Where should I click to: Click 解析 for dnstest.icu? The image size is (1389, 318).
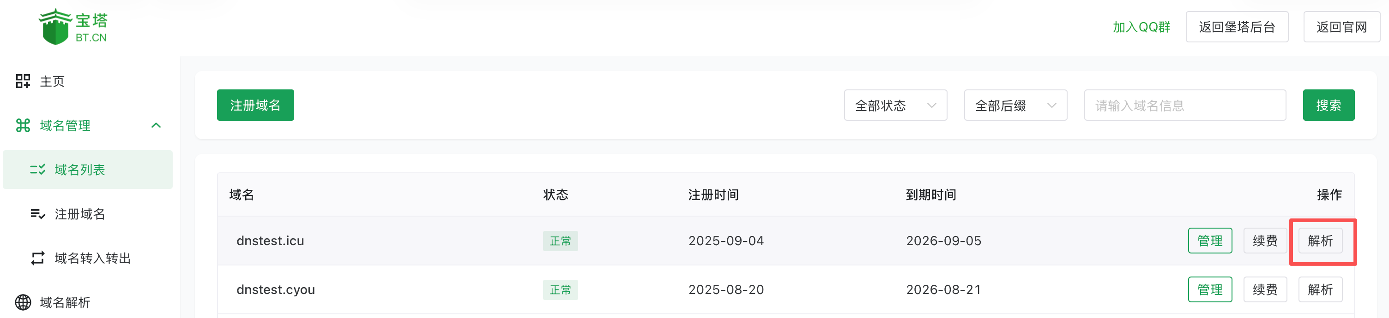click(1319, 241)
